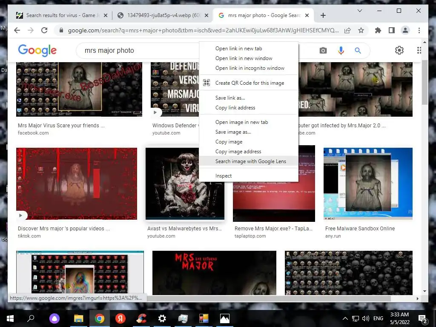
Task: Open the tab search dropdown arrow
Action: point(359,11)
